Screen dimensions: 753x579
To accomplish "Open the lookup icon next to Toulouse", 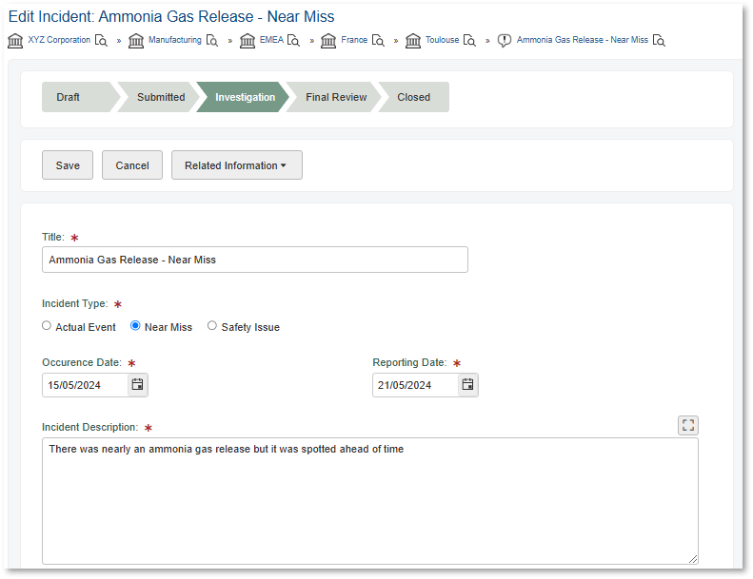I will (469, 41).
